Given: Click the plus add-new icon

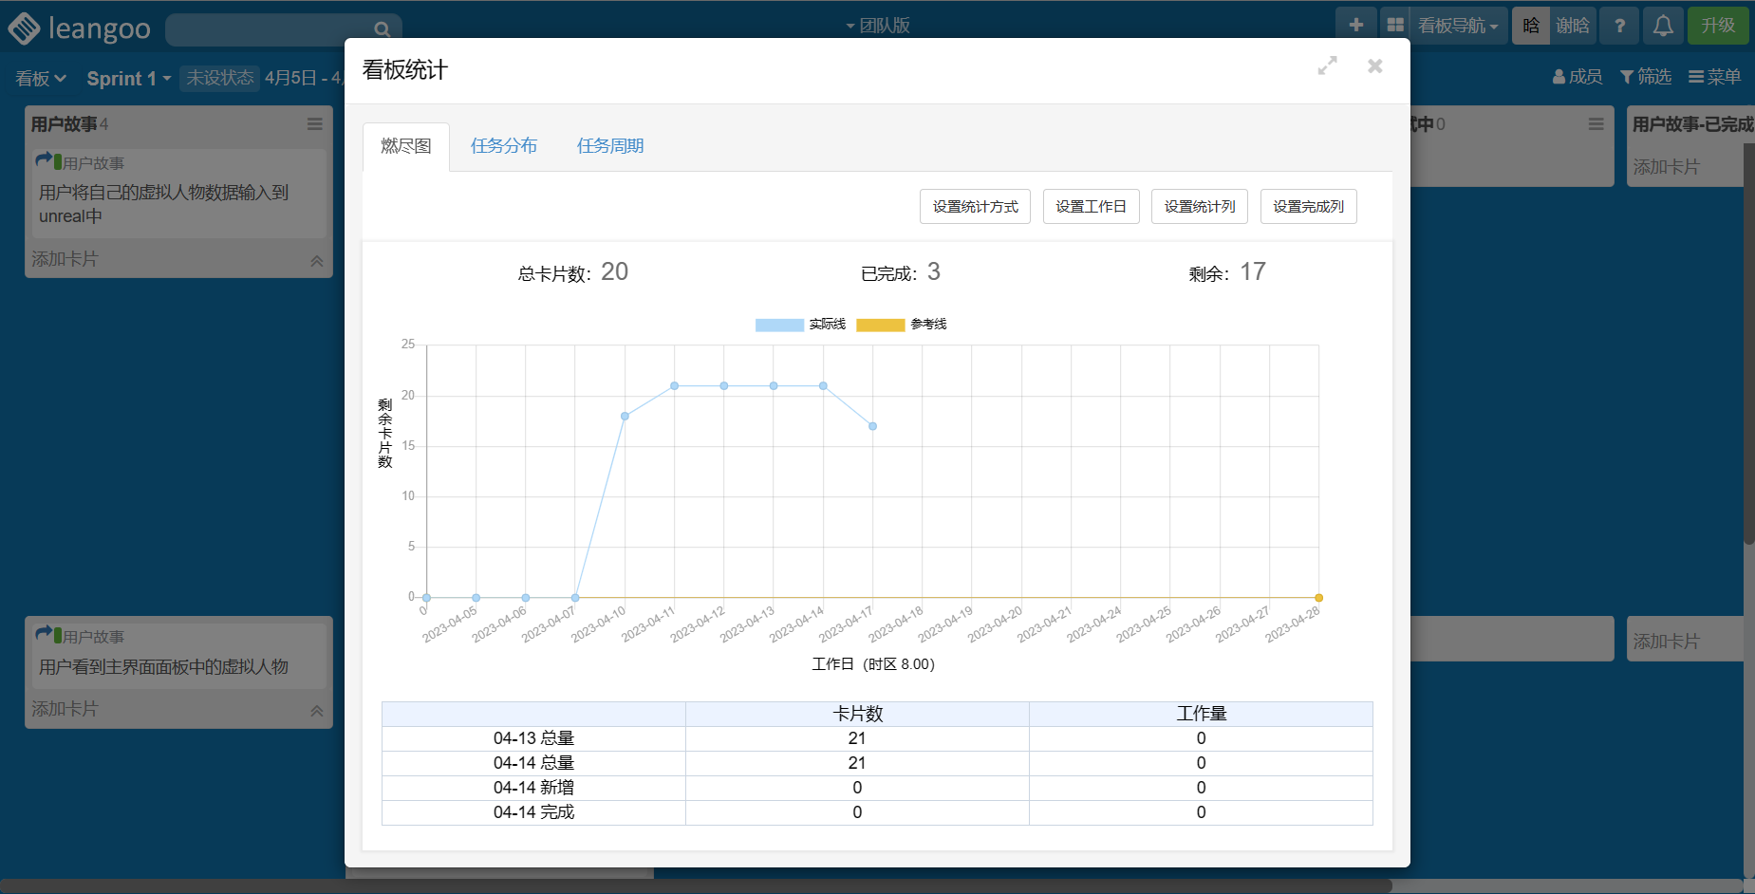Looking at the screenshot, I should (1356, 26).
